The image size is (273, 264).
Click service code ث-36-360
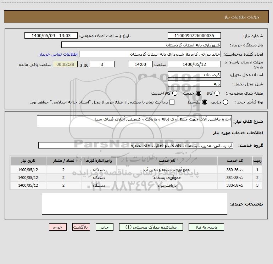point(235,170)
